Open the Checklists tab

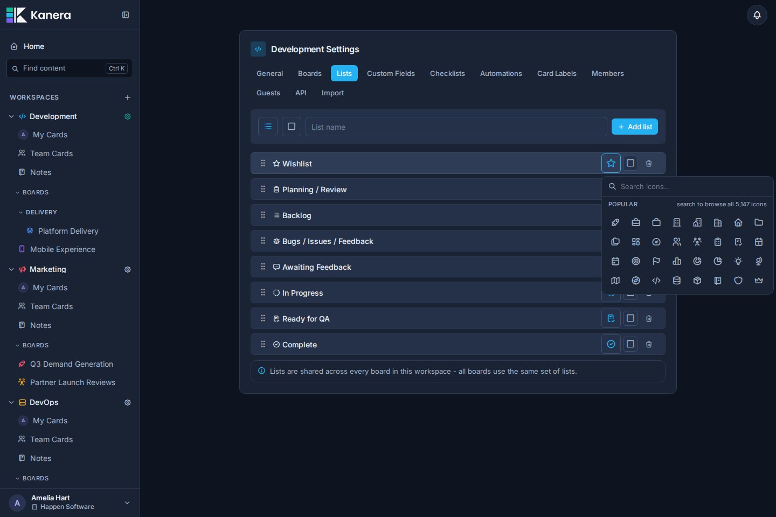click(447, 73)
